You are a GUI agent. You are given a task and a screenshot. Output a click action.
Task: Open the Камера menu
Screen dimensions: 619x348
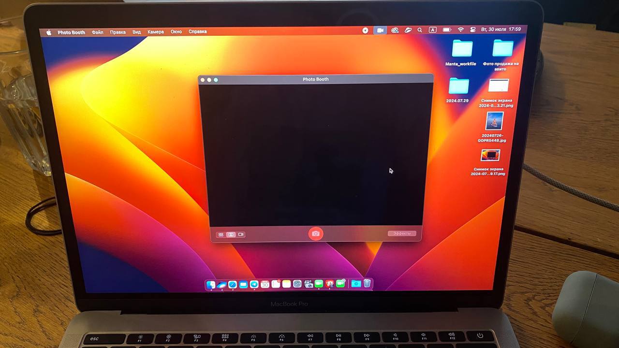pyautogui.click(x=156, y=32)
